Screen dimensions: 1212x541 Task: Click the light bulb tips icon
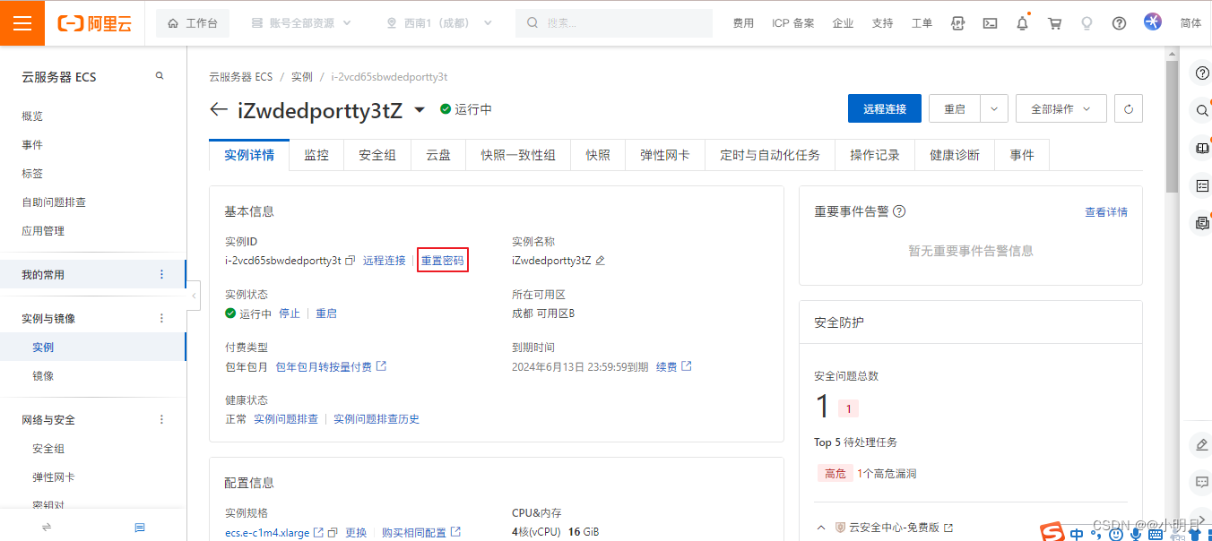tap(1086, 23)
